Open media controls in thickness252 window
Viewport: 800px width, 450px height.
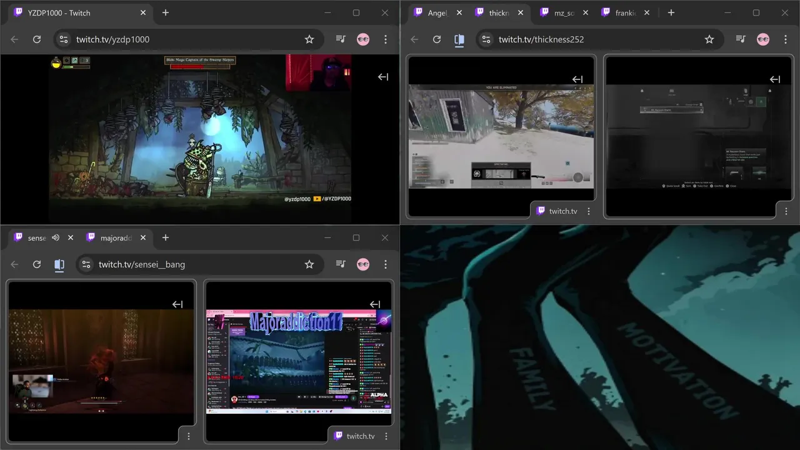point(741,39)
